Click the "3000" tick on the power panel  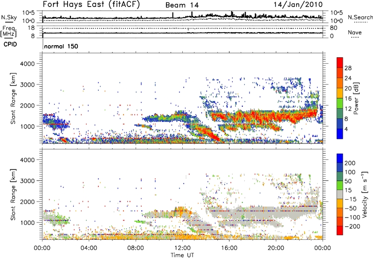pos(27,85)
